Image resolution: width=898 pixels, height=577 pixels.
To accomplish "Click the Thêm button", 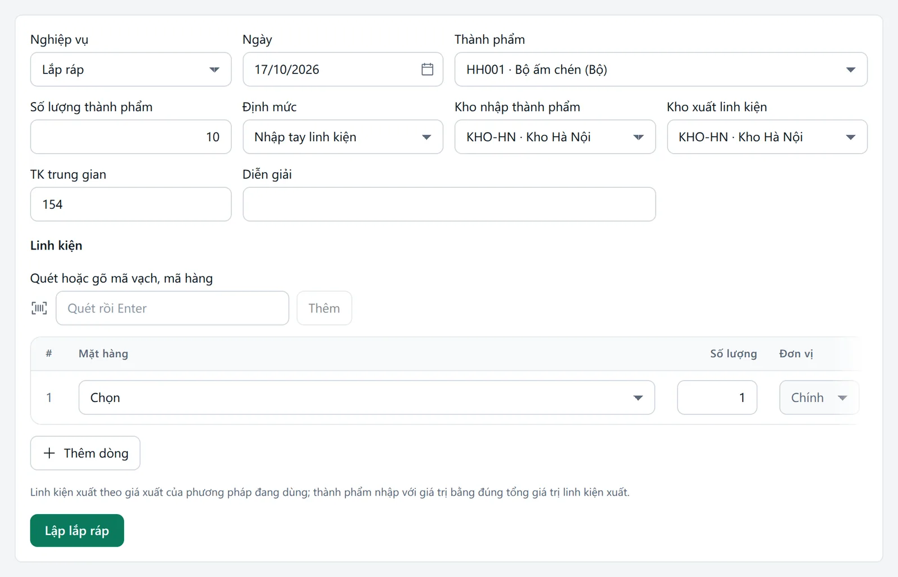I will [324, 308].
